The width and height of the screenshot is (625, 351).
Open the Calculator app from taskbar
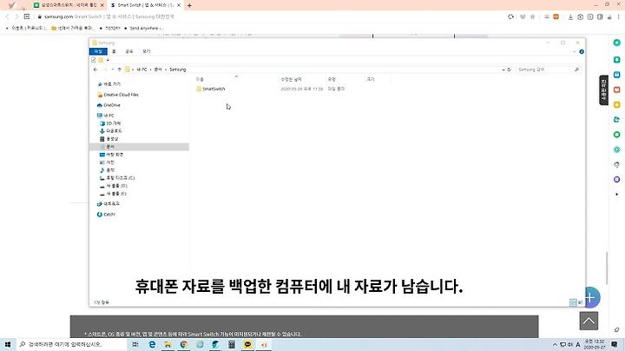[x=231, y=344]
